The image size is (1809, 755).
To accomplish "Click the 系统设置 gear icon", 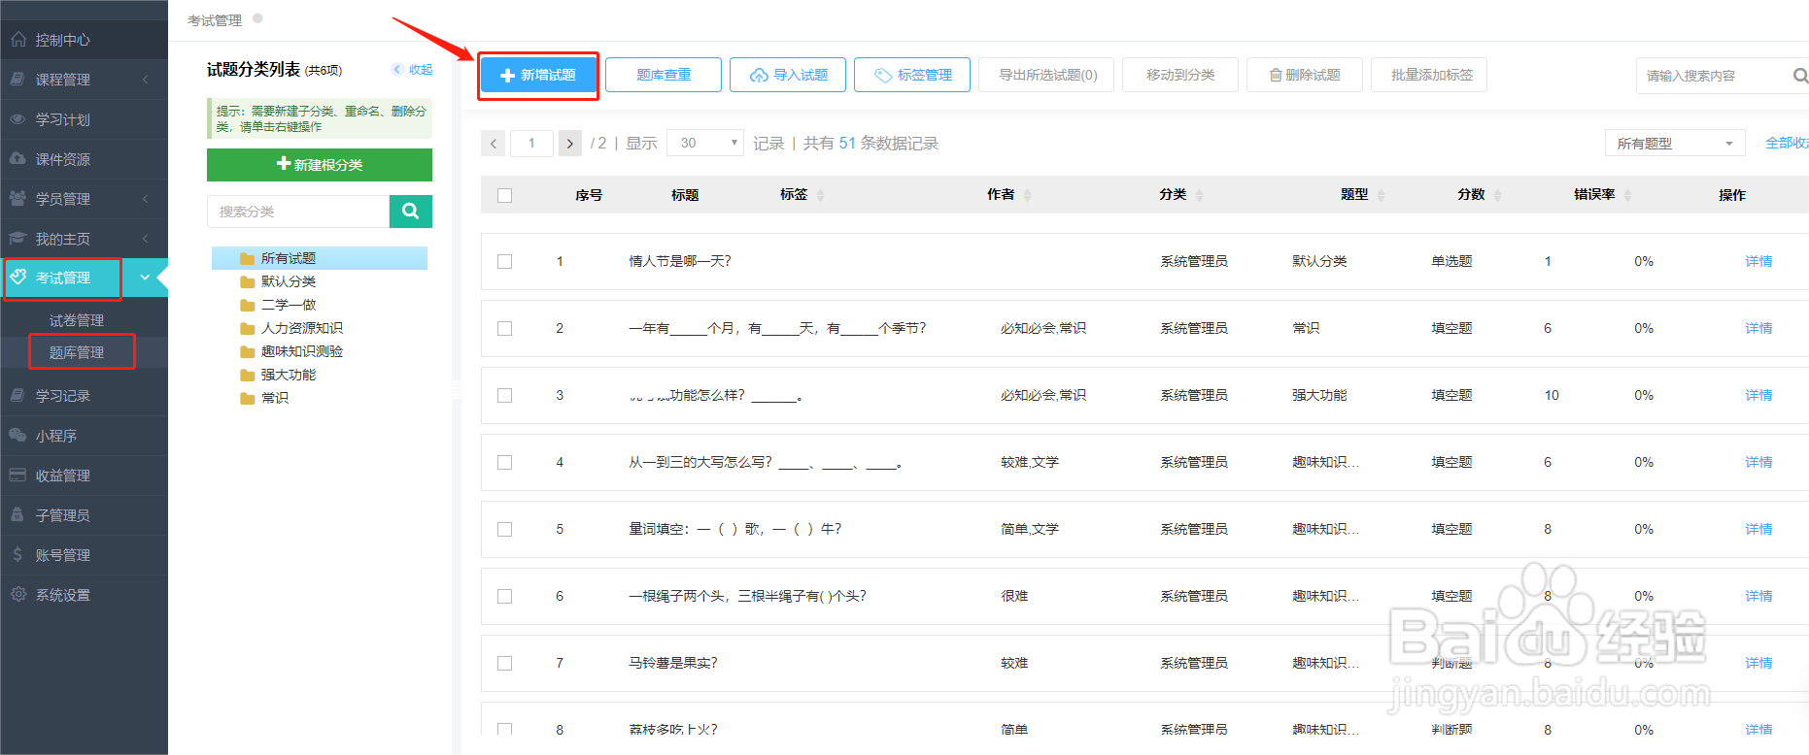I will click(18, 594).
